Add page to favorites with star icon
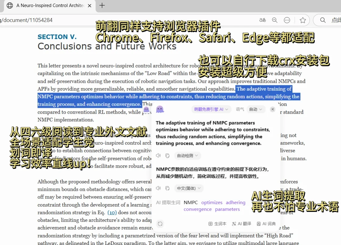Viewport: 341px width, 245px height. [303, 20]
